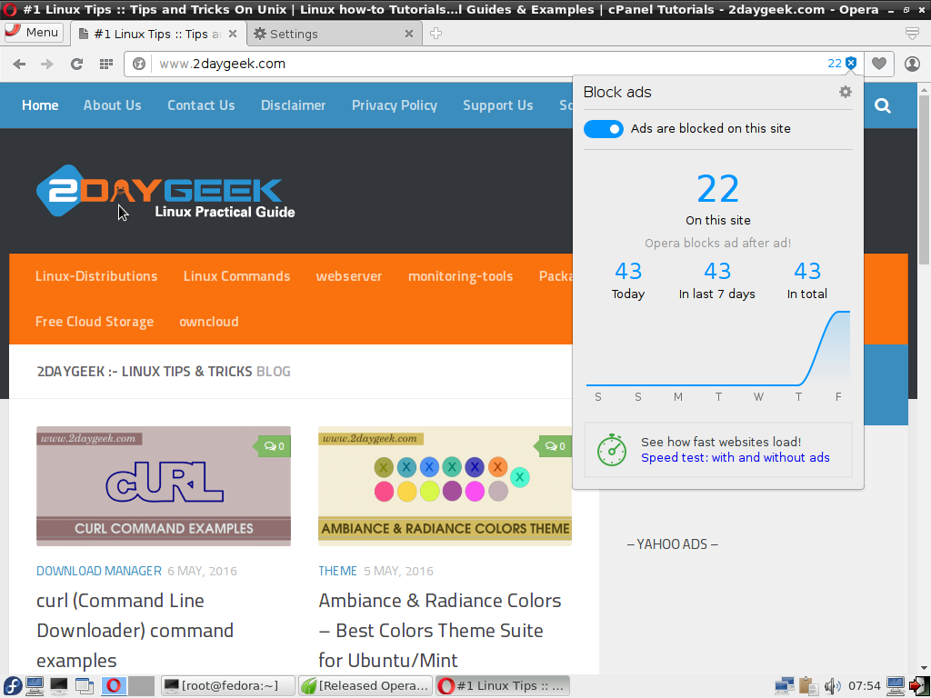
Task: Launch the terminal from the panel
Action: pos(59,686)
